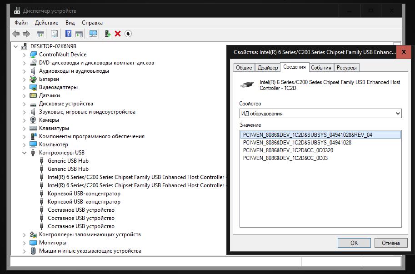Click the Forward arrow toolbar icon

(x=26, y=34)
